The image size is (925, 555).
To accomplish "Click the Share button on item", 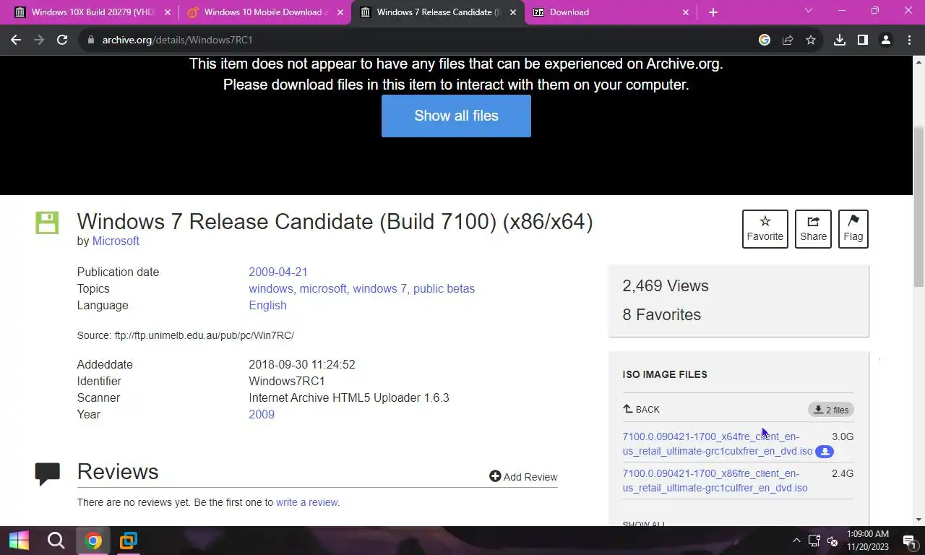I will 813,228.
